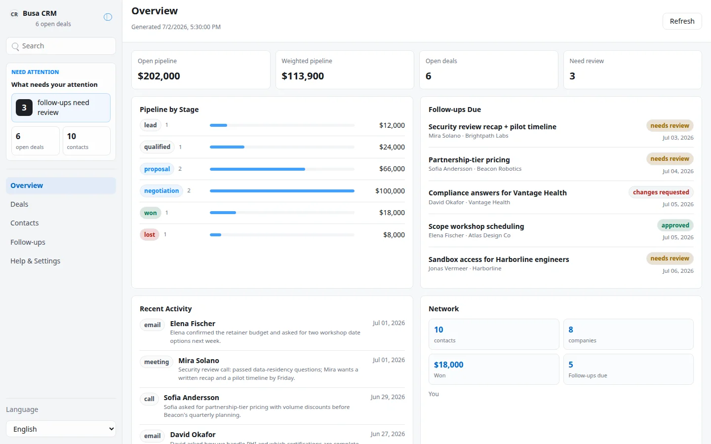Refresh the overview data
Image resolution: width=711 pixels, height=444 pixels.
(x=682, y=21)
